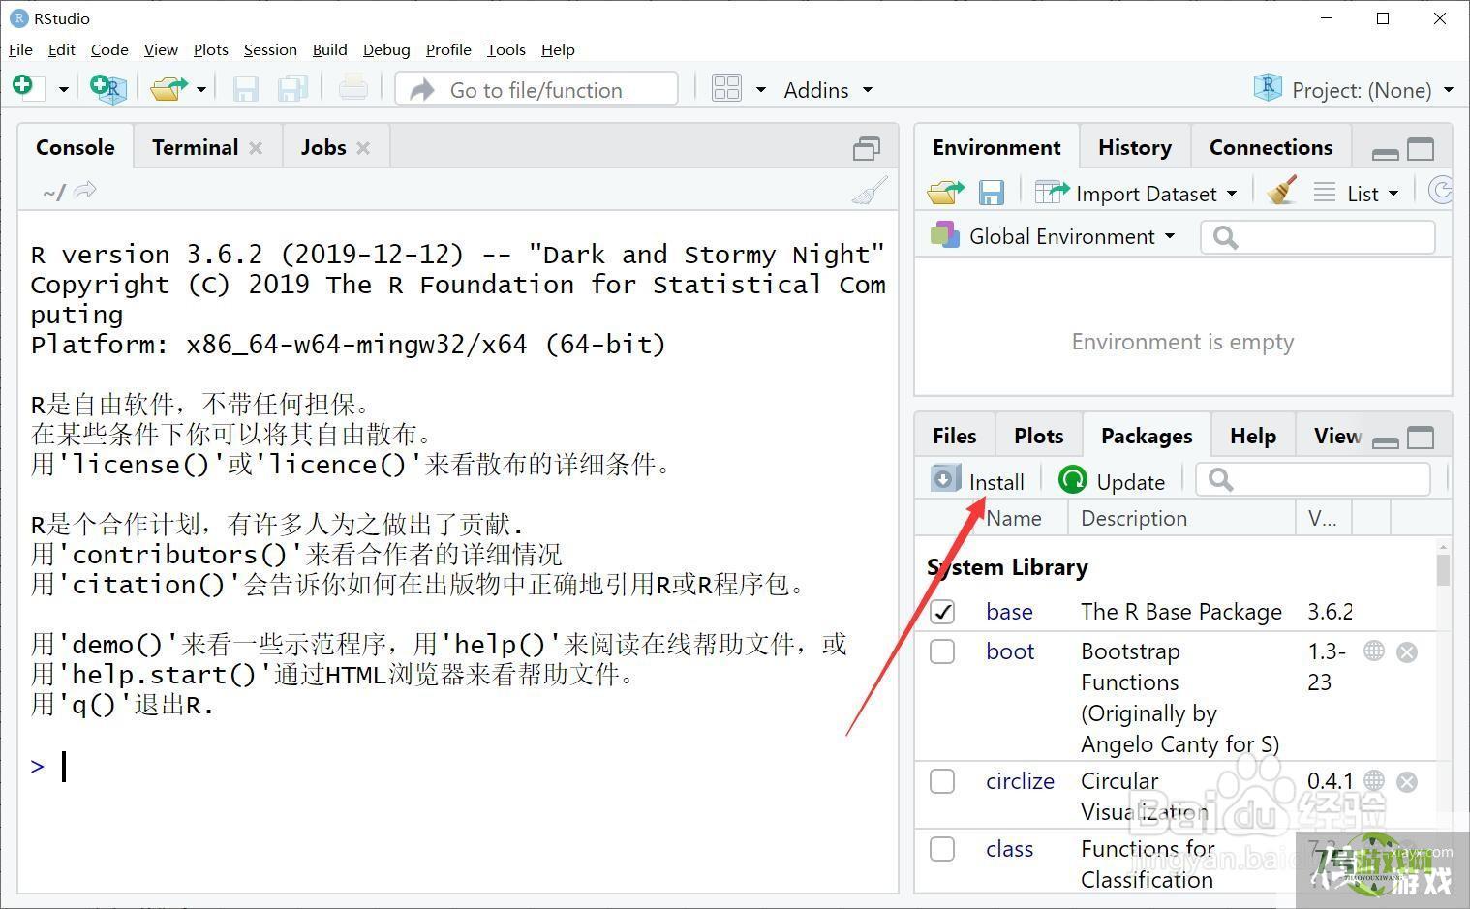Open the class package link
Viewport: 1470px width, 909px height.
click(x=1009, y=849)
